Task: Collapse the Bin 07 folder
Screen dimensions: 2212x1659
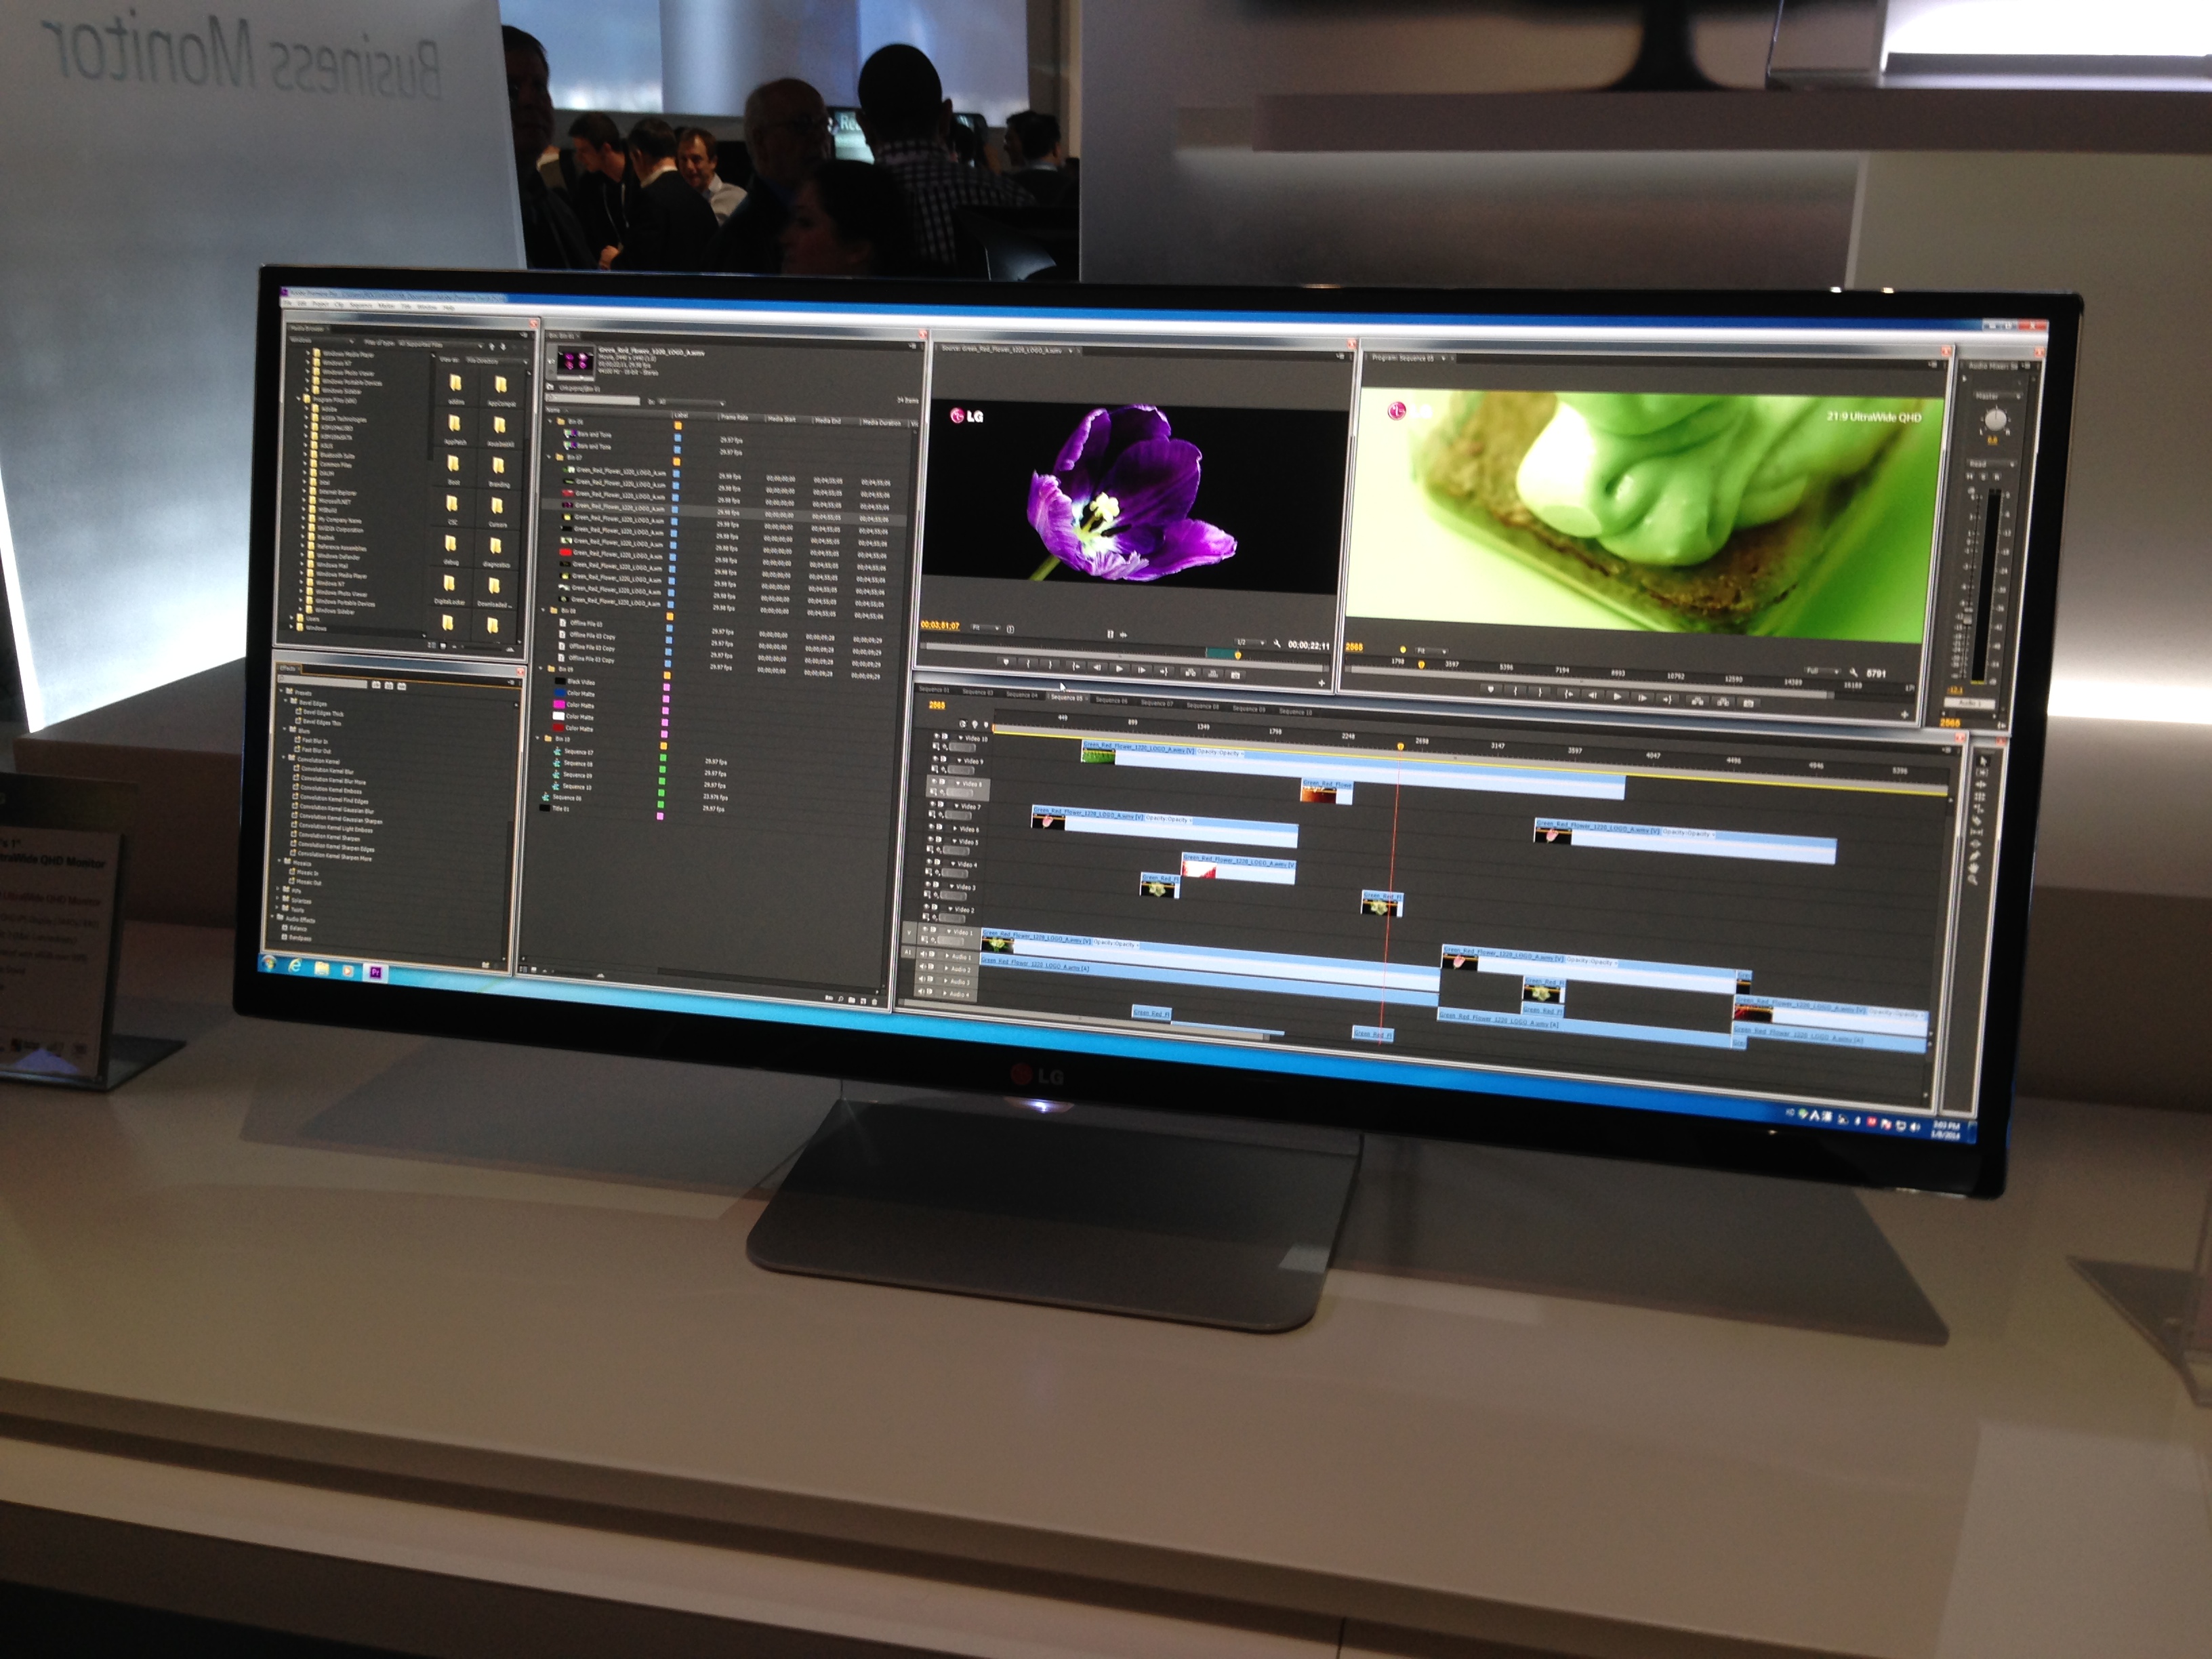Action: (550, 456)
